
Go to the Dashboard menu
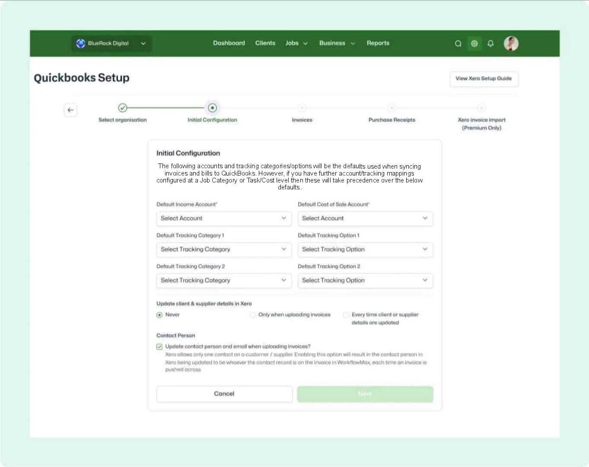pyautogui.click(x=229, y=43)
